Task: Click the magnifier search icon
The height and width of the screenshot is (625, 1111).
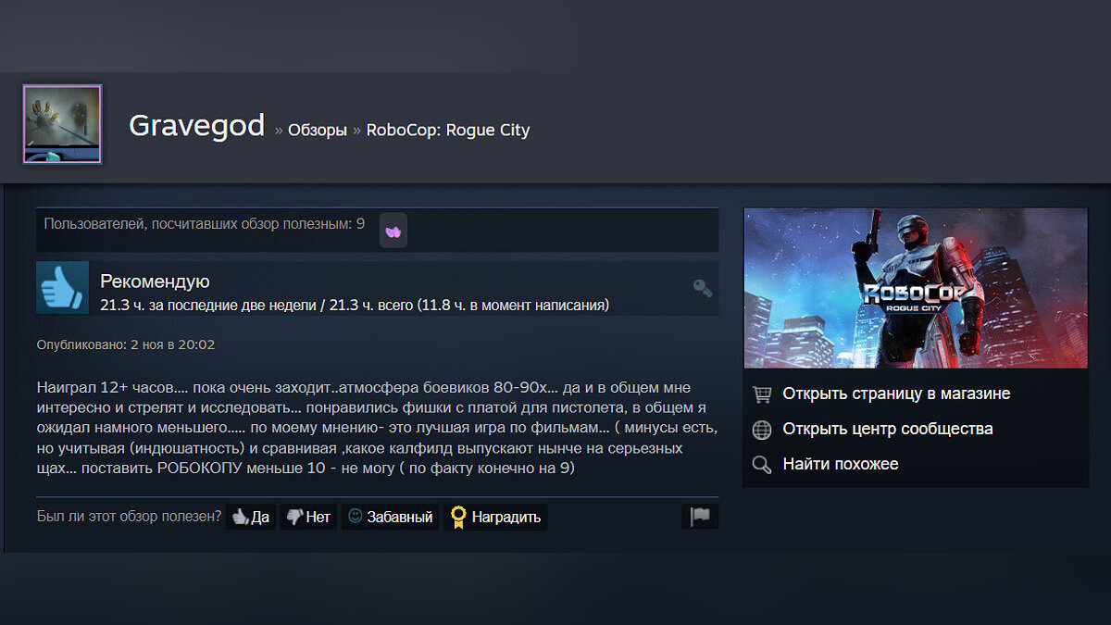Action: 762,465
